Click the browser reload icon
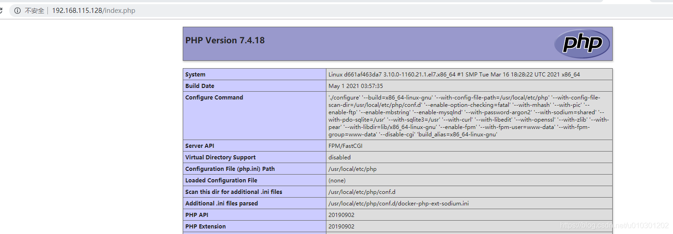 coord(2,11)
